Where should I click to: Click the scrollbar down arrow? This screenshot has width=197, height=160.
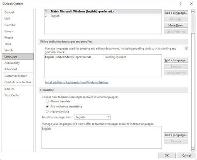pos(193,149)
